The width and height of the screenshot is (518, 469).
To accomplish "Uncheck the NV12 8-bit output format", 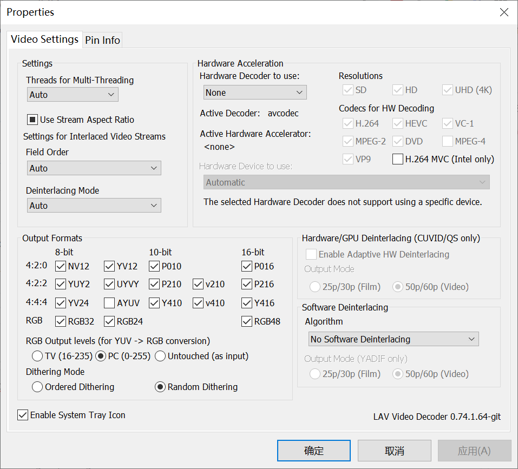I will click(60, 266).
